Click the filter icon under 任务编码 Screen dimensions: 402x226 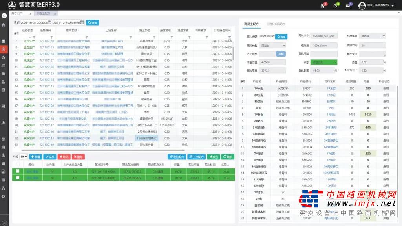51,38
